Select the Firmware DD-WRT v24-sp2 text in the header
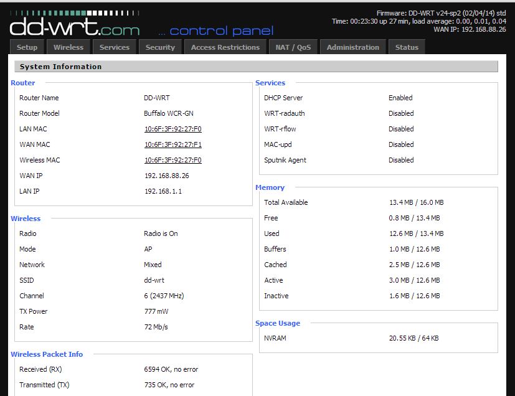This screenshot has width=515, height=396. [441, 13]
